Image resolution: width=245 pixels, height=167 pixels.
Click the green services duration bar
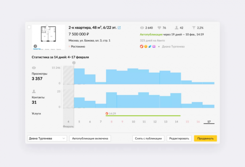143,116
